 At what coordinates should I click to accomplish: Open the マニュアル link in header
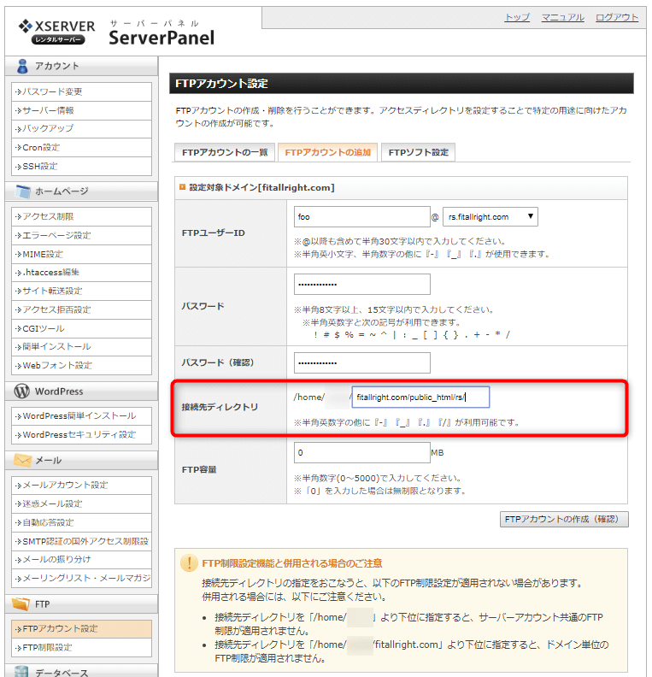click(562, 17)
